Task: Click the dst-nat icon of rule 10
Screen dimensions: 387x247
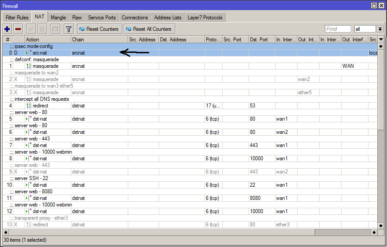Action: click(29, 185)
